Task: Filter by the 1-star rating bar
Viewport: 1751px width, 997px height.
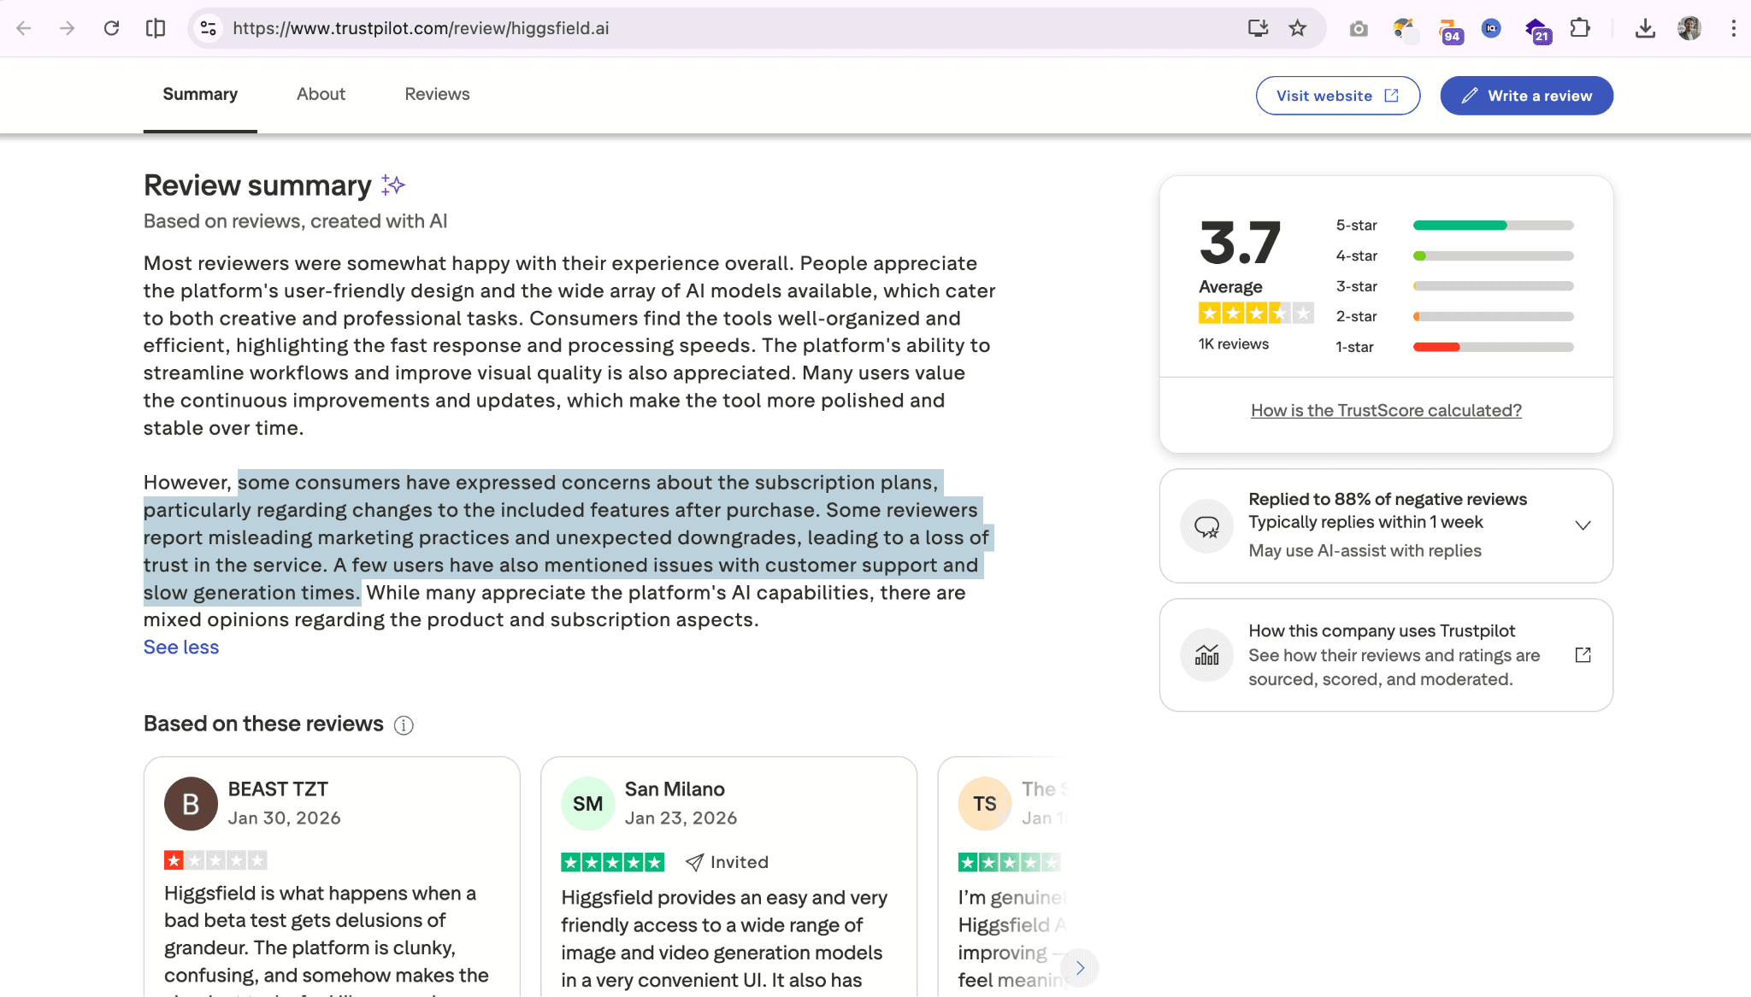Action: (1493, 347)
